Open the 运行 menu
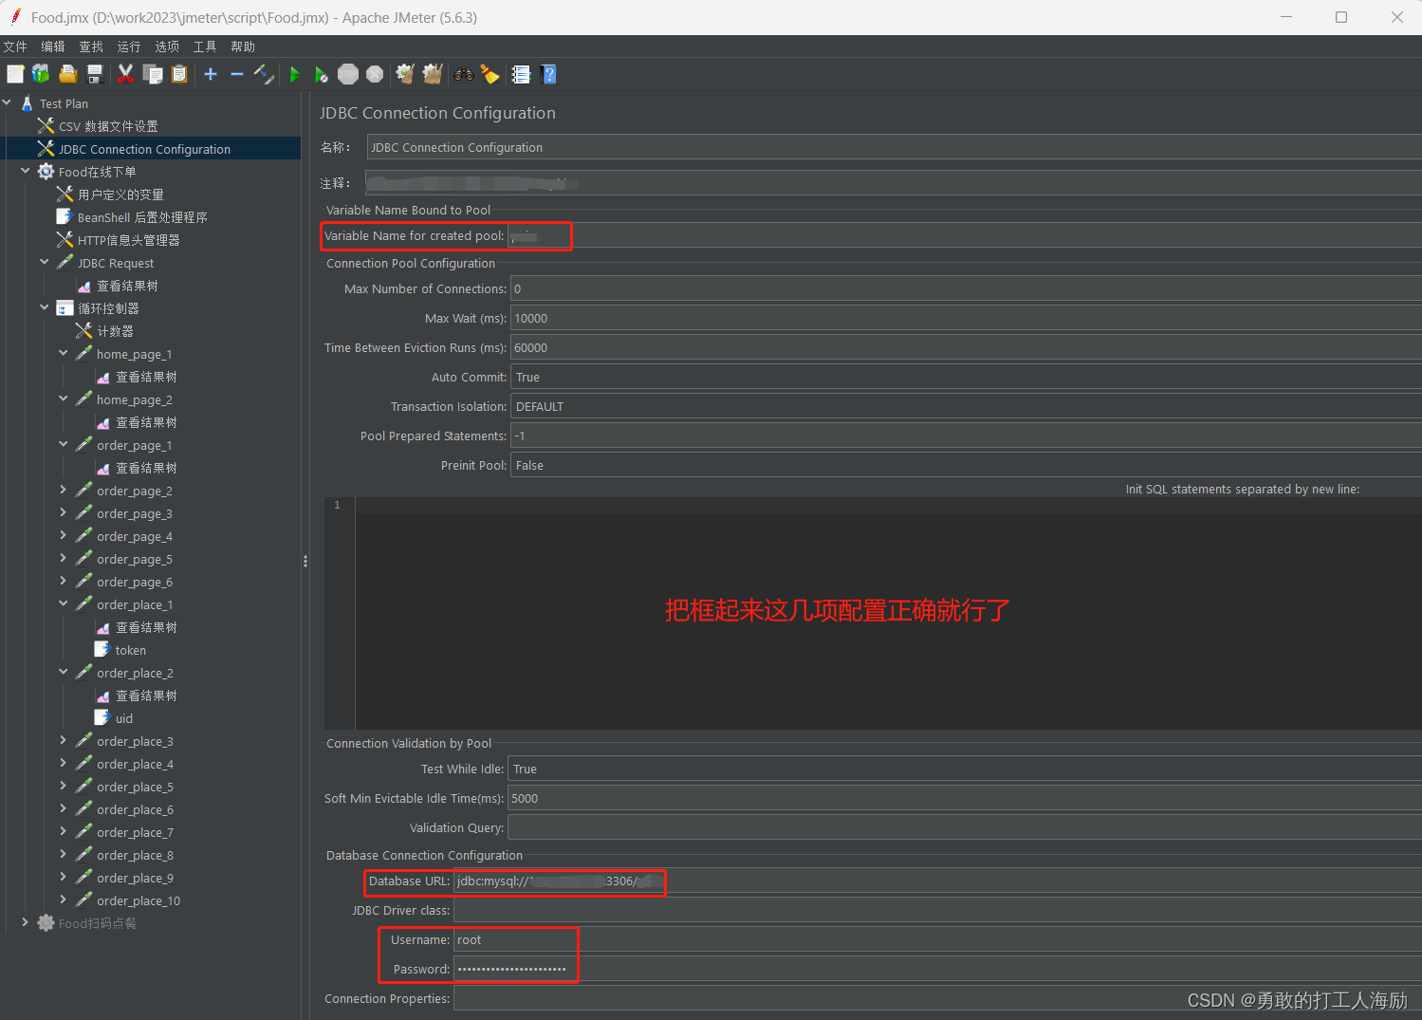This screenshot has width=1422, height=1020. point(129,46)
